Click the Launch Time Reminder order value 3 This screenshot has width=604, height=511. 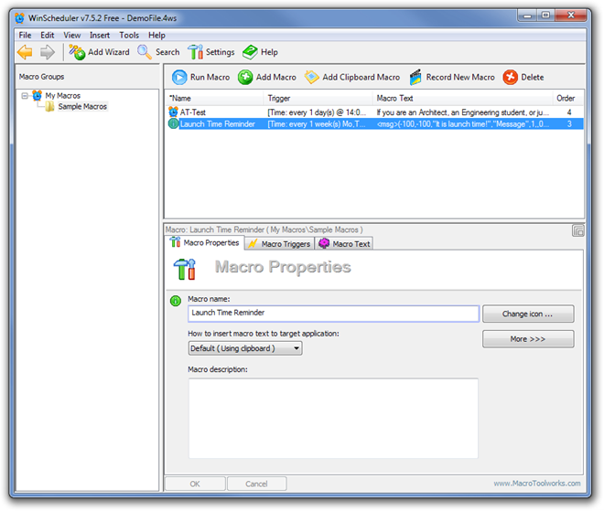tap(569, 124)
